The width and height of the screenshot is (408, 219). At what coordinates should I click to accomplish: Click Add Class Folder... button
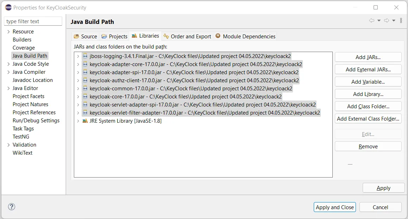368,107
